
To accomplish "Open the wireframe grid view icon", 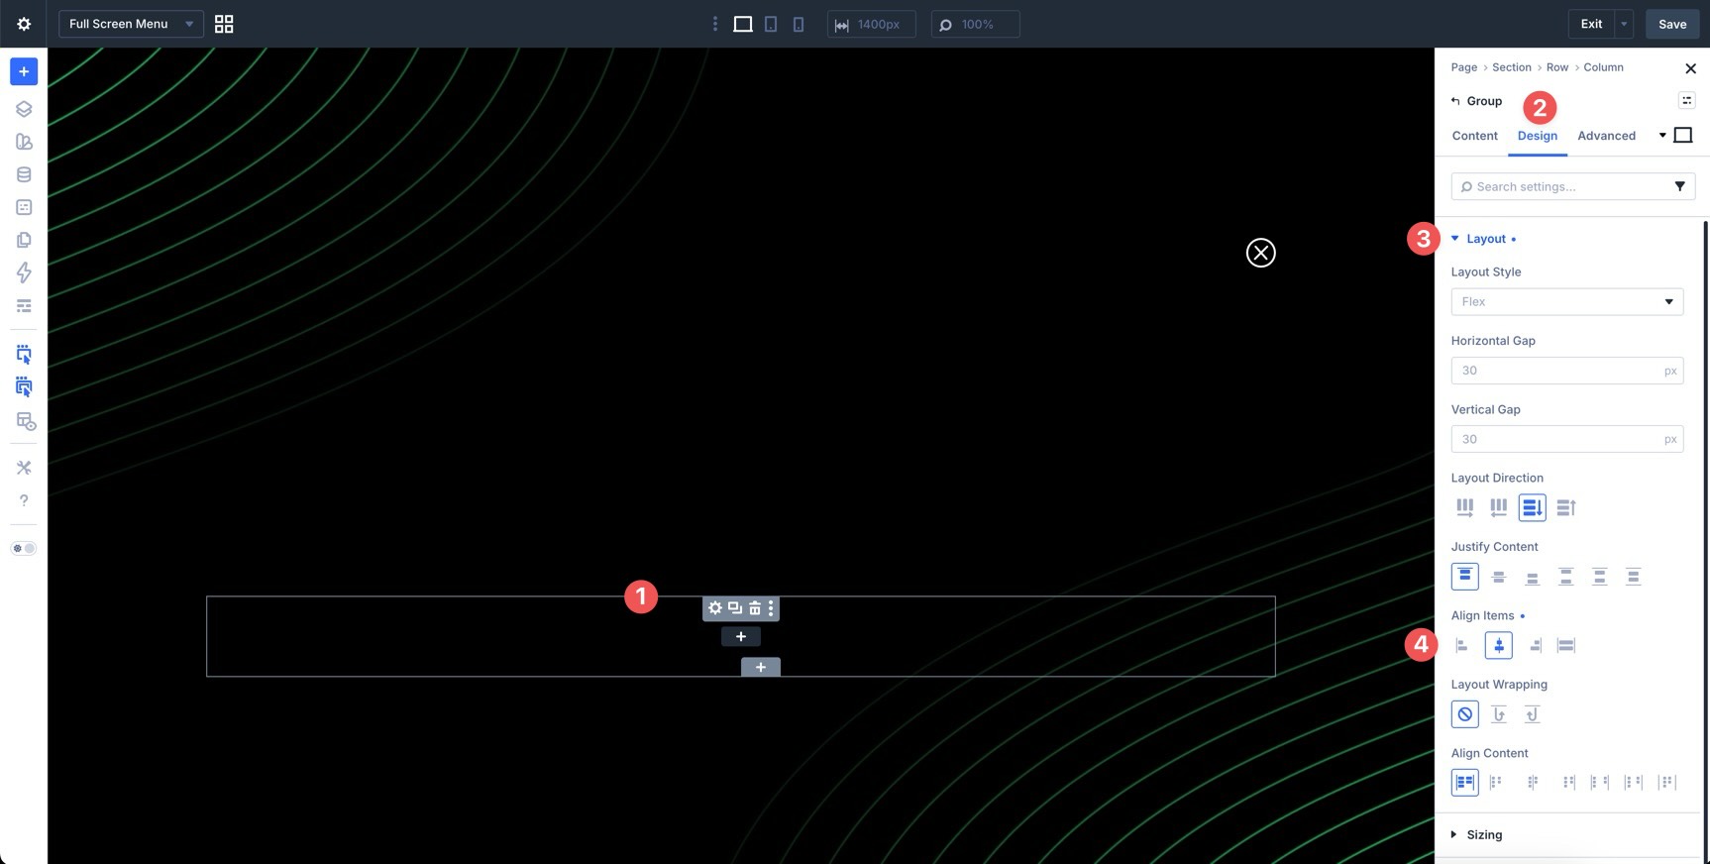I will [x=224, y=24].
